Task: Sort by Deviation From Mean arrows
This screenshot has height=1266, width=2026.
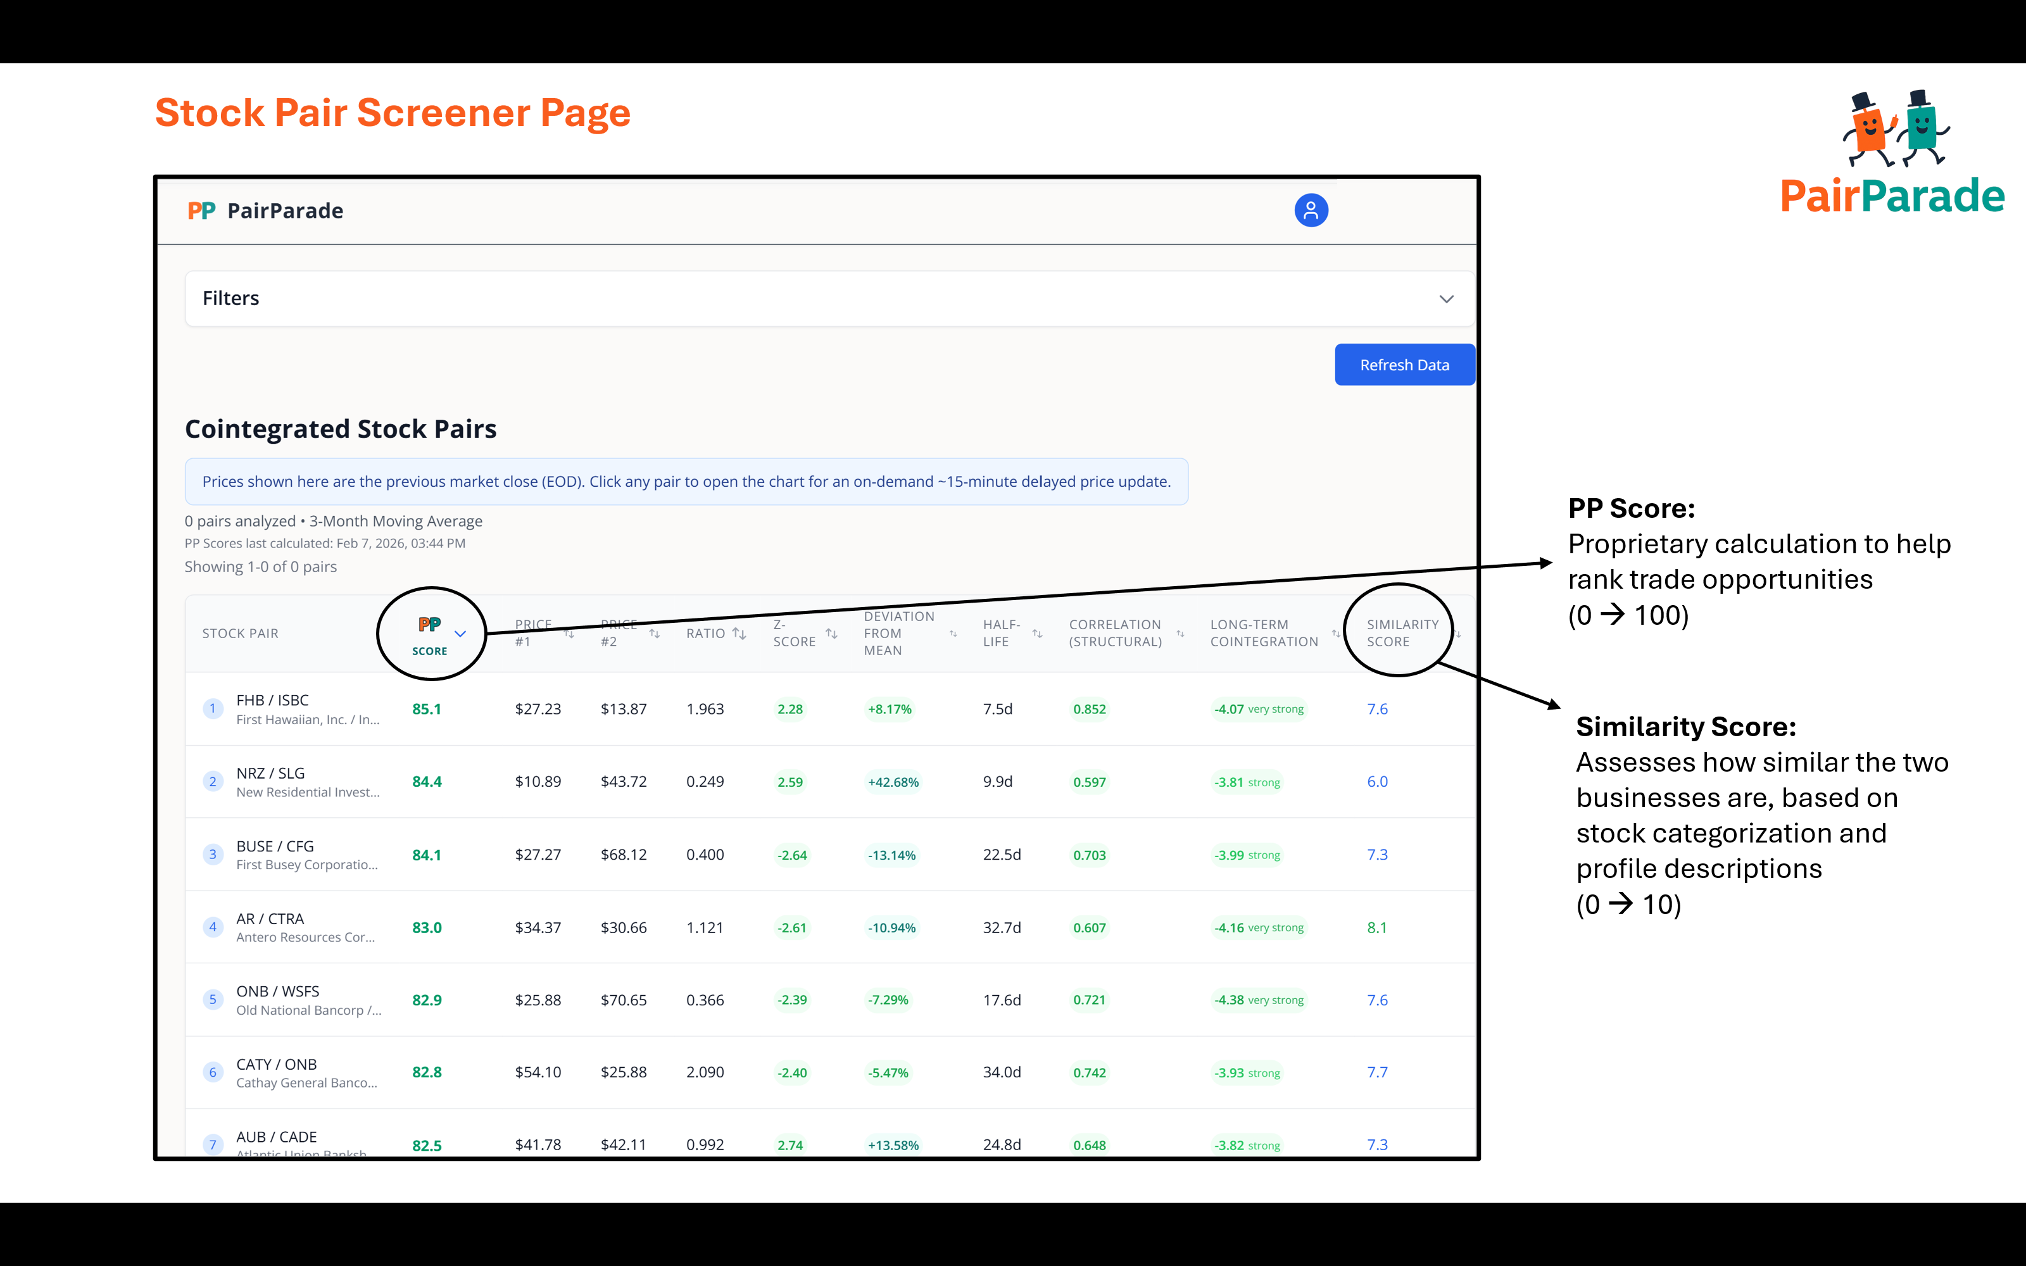Action: pos(953,633)
